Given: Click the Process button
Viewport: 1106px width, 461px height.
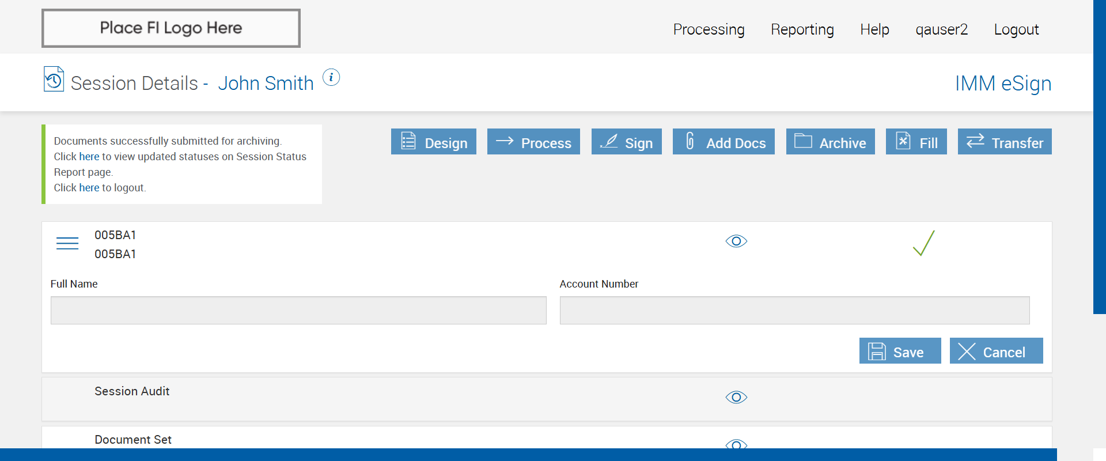Looking at the screenshot, I should 533,142.
